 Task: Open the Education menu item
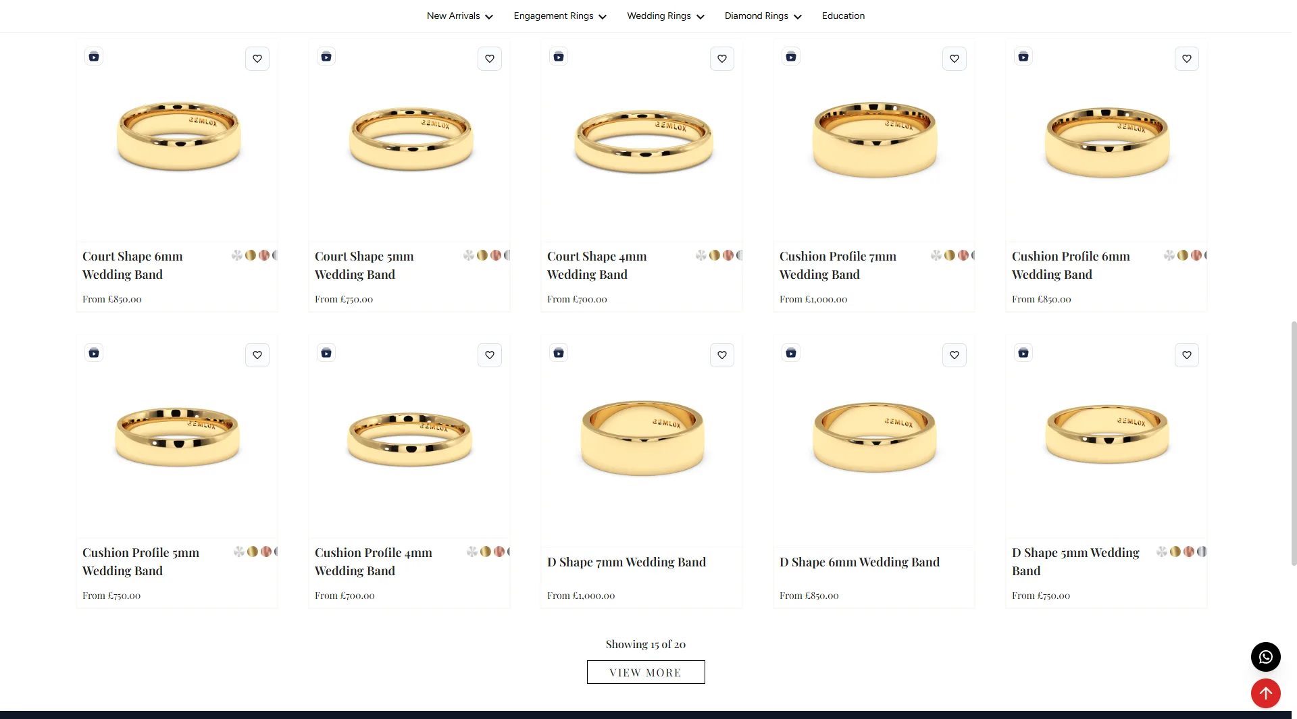coord(843,16)
